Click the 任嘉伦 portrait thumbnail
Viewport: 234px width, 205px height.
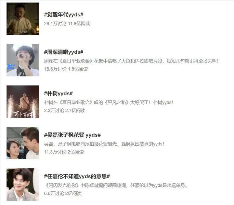pos(23,185)
